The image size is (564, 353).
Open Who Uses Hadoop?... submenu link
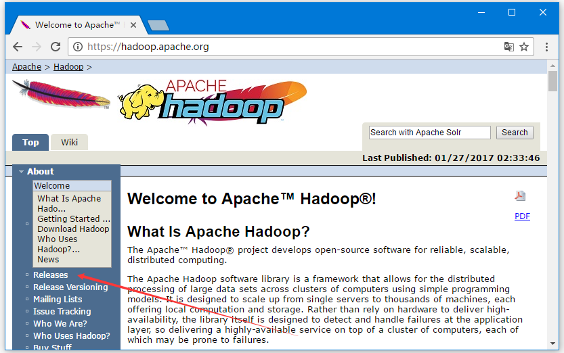point(59,244)
